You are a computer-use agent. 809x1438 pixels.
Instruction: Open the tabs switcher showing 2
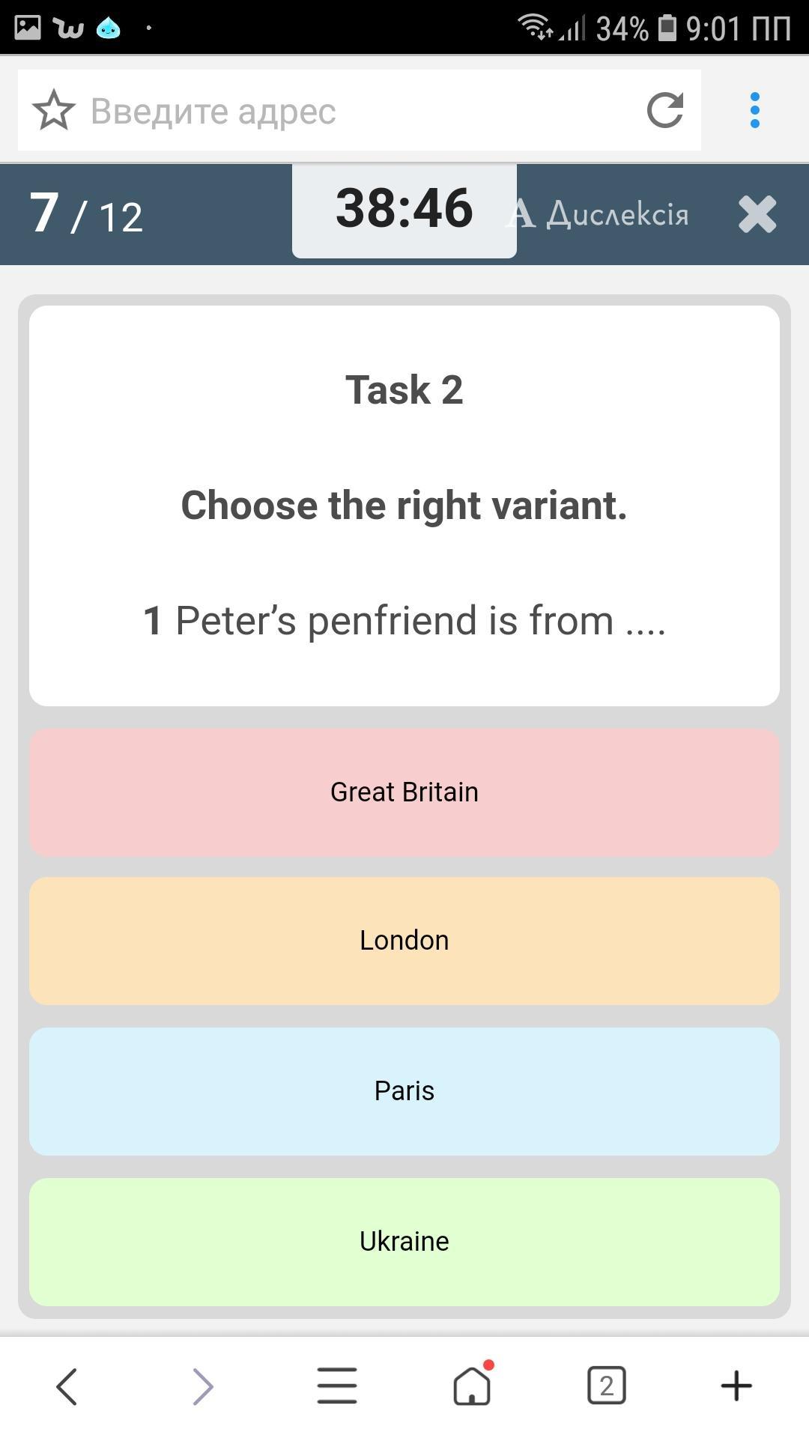pyautogui.click(x=606, y=1386)
